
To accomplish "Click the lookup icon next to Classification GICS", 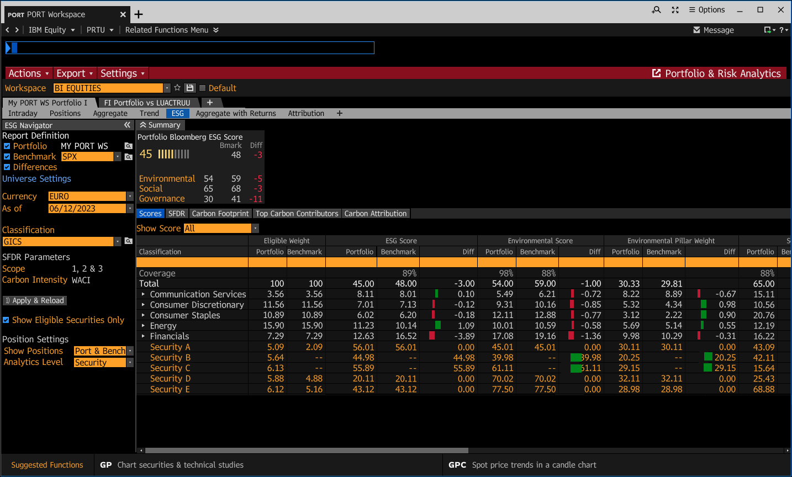I will 129,241.
